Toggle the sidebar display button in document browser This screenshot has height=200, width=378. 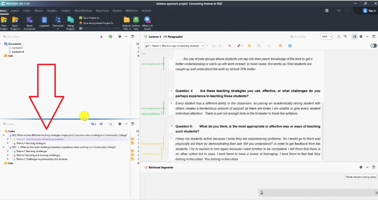point(354,37)
